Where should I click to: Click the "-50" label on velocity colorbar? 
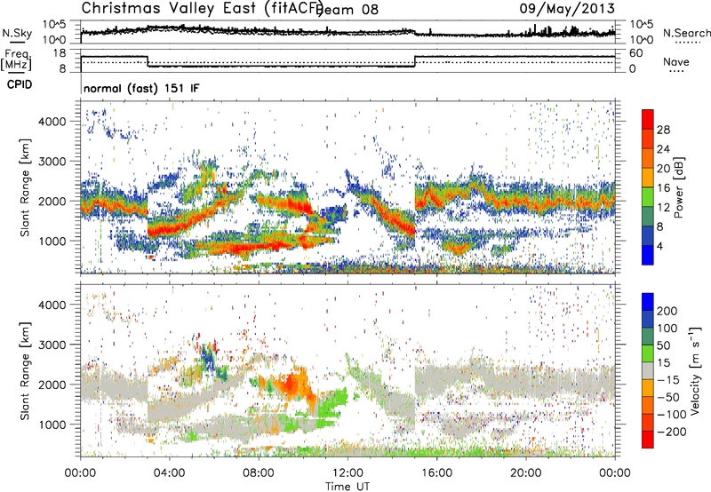(x=668, y=397)
